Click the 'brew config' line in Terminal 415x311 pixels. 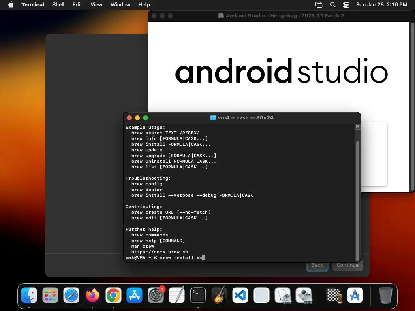[x=147, y=184]
